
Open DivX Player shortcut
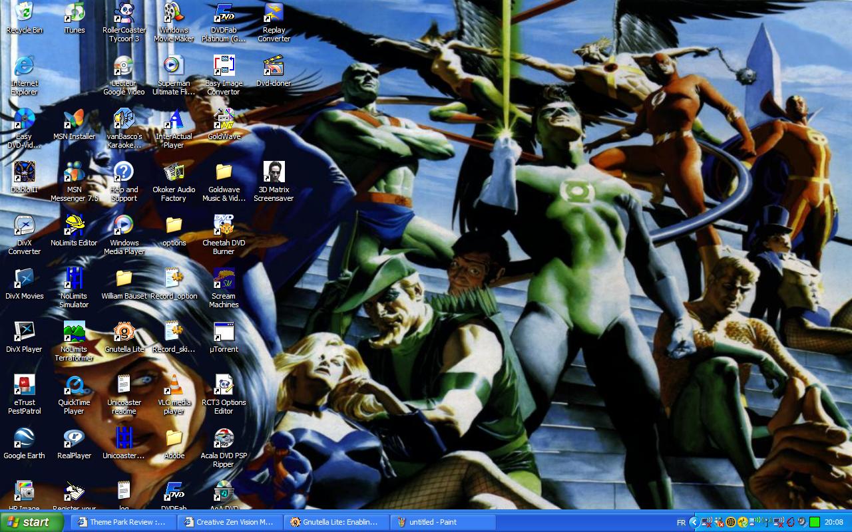[x=24, y=337]
